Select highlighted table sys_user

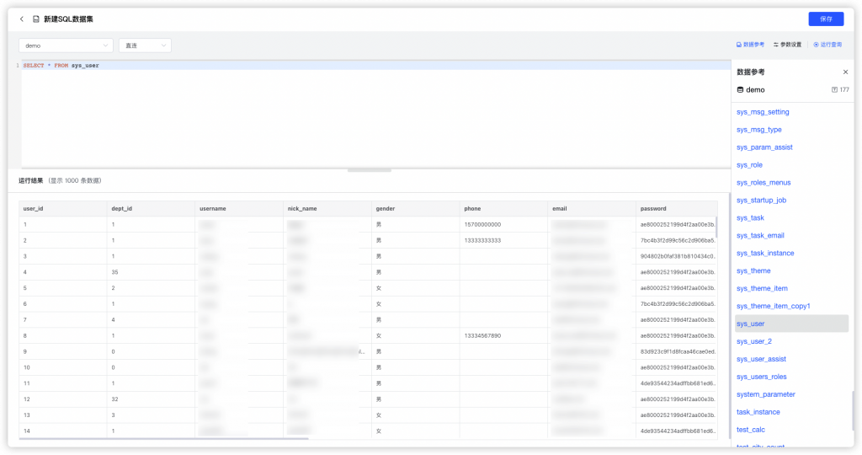(x=791, y=324)
